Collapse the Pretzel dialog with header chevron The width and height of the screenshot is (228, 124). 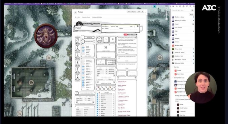pos(146,12)
